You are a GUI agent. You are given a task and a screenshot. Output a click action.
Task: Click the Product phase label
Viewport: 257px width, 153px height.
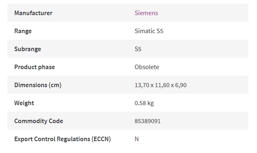[35, 67]
